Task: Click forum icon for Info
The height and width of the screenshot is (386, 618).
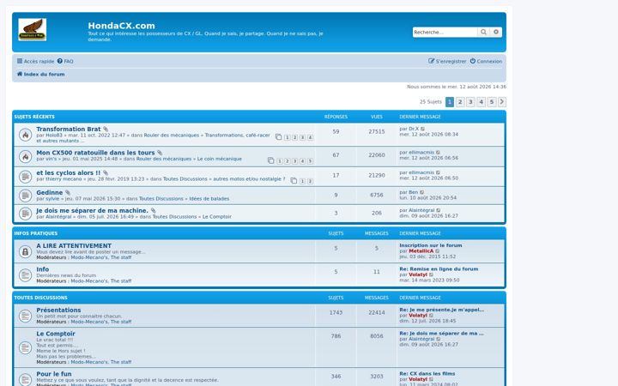Action: pyautogui.click(x=25, y=275)
